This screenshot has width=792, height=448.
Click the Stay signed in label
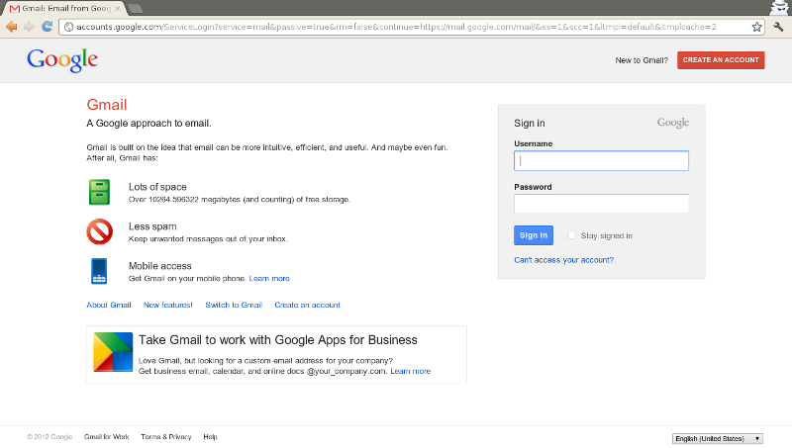click(606, 235)
